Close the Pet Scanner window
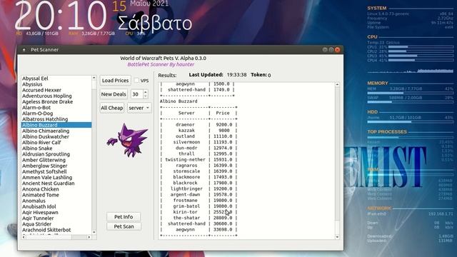Image resolution: width=457 pixels, height=257 pixels. [x=338, y=50]
